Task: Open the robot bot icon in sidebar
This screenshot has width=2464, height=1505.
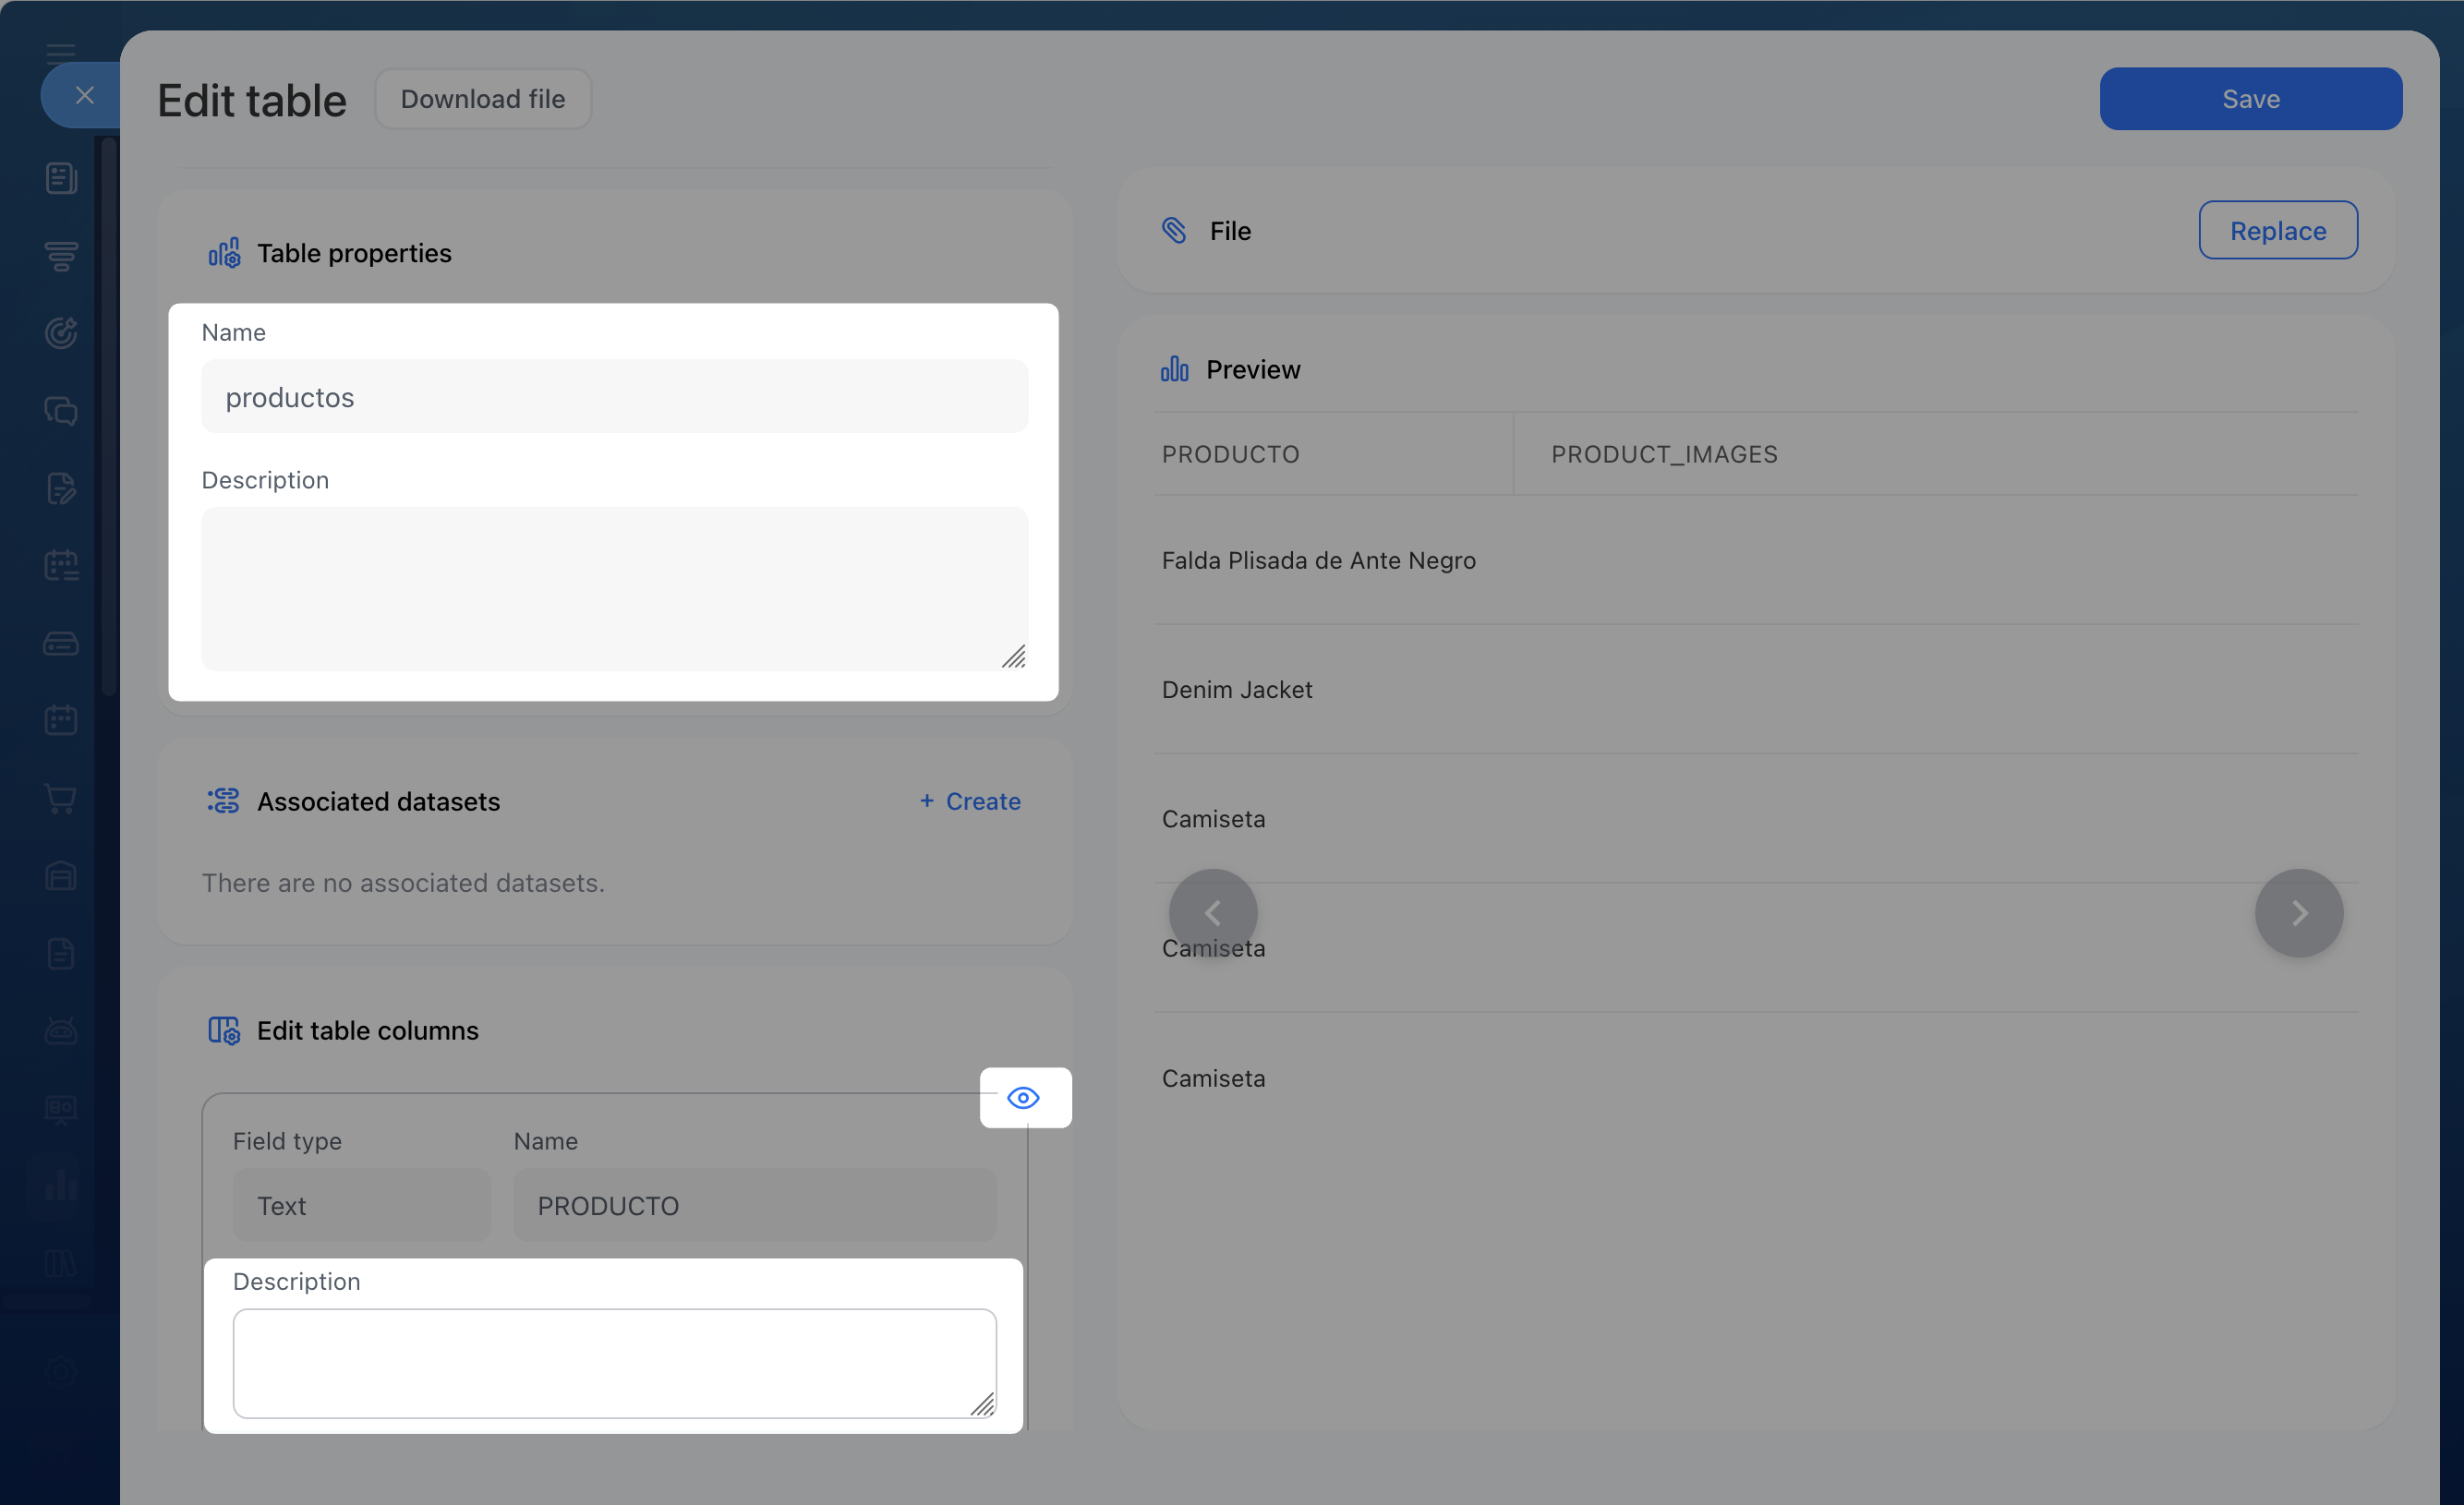Action: [x=61, y=1031]
